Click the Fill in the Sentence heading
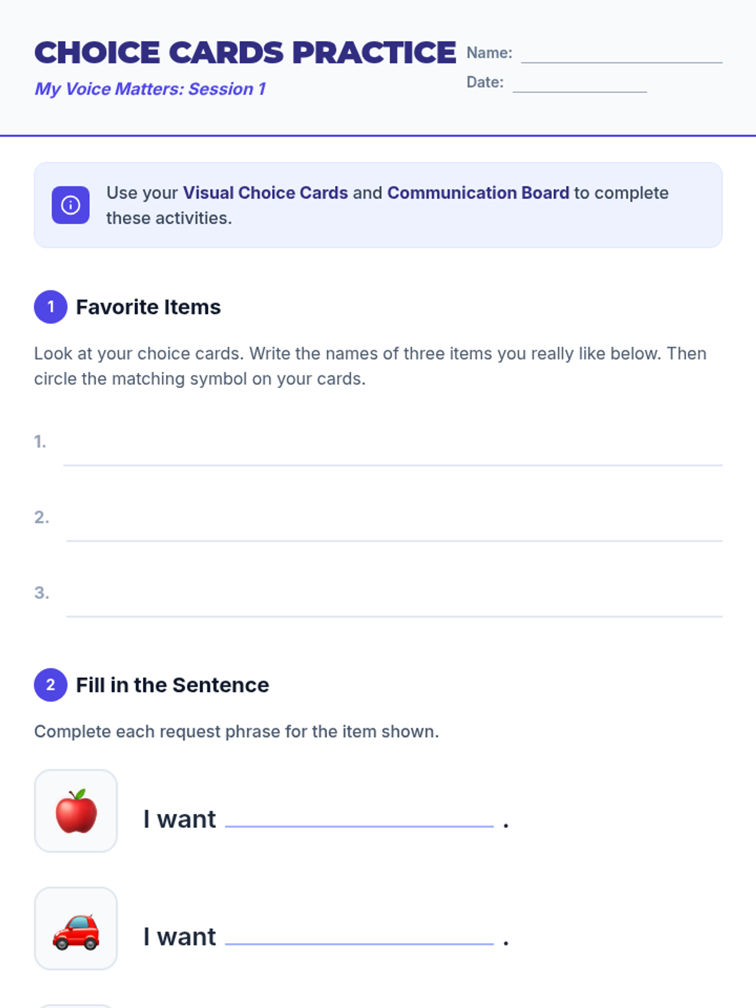 point(173,685)
